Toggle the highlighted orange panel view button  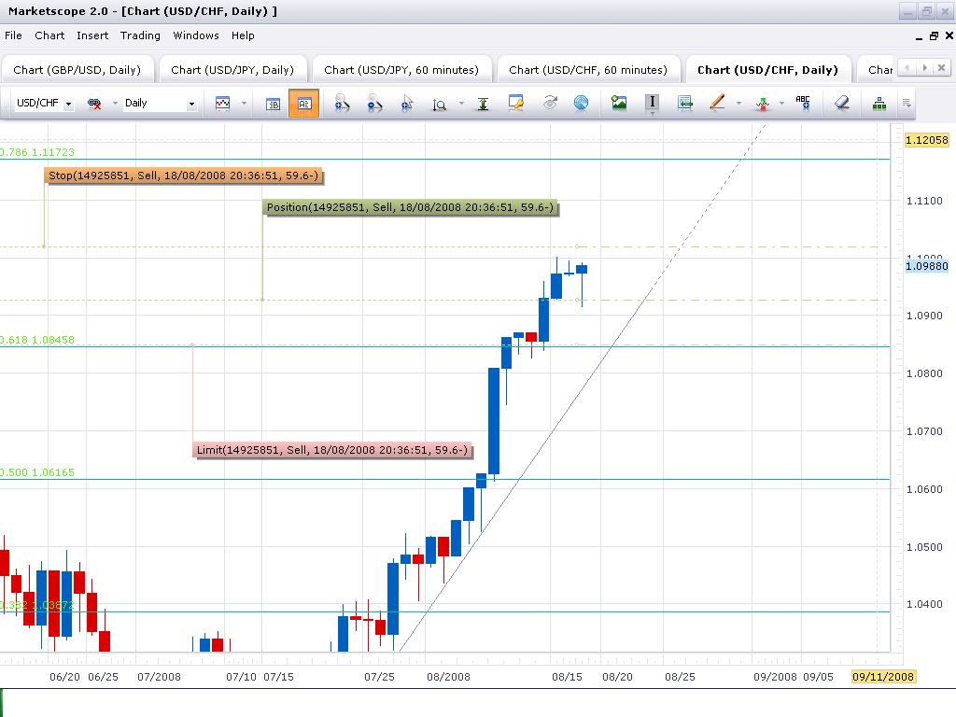303,103
